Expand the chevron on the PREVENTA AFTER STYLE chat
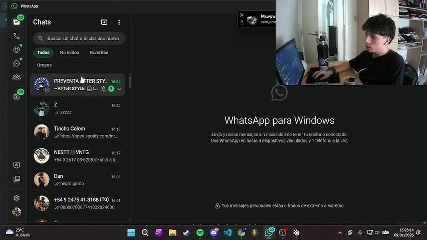 [x=119, y=89]
